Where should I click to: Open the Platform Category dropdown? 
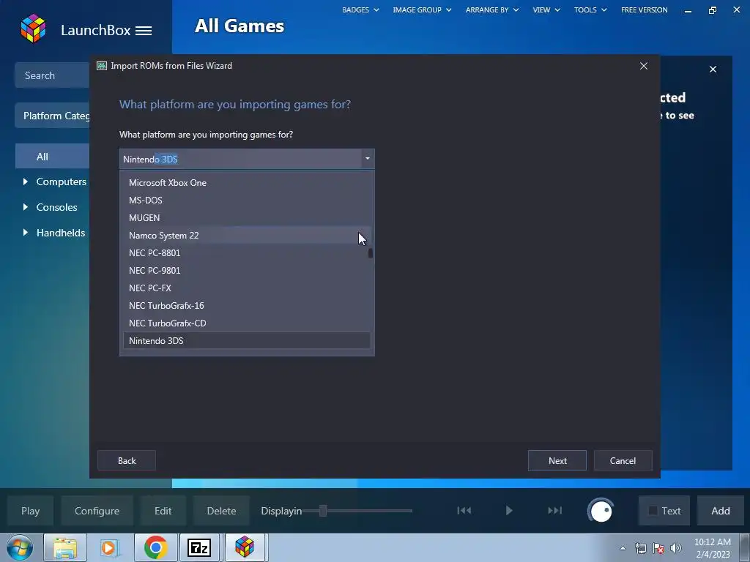[x=52, y=116]
